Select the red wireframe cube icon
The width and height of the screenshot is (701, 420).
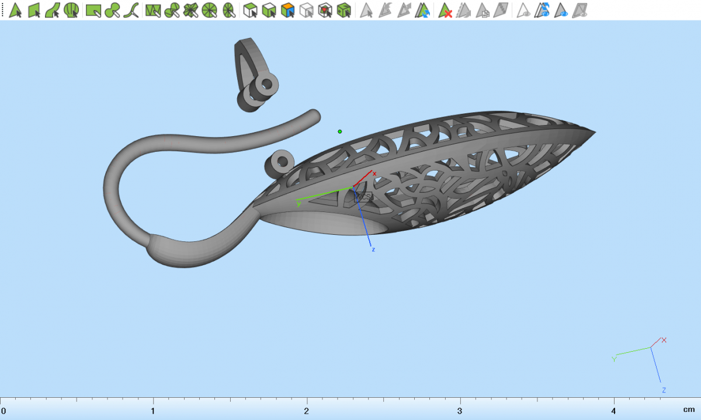pyautogui.click(x=325, y=10)
